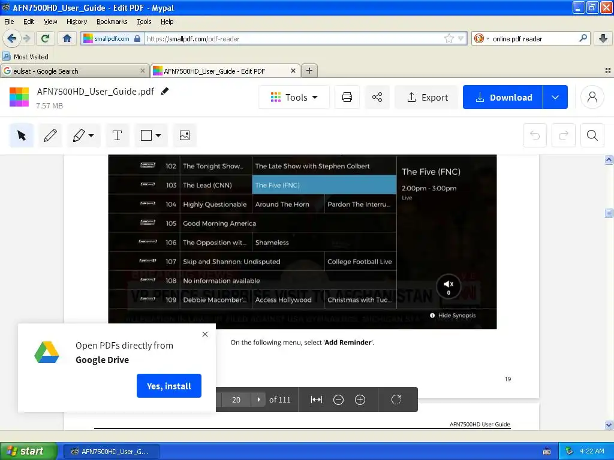
Task: Click the system tray network icon
Action: [x=569, y=451]
